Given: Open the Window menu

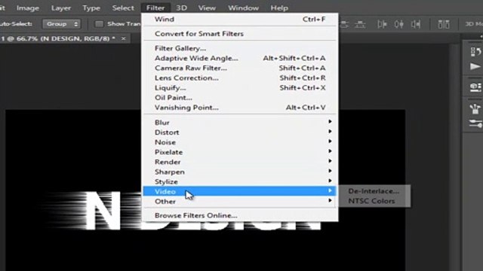Looking at the screenshot, I should click(x=243, y=8).
